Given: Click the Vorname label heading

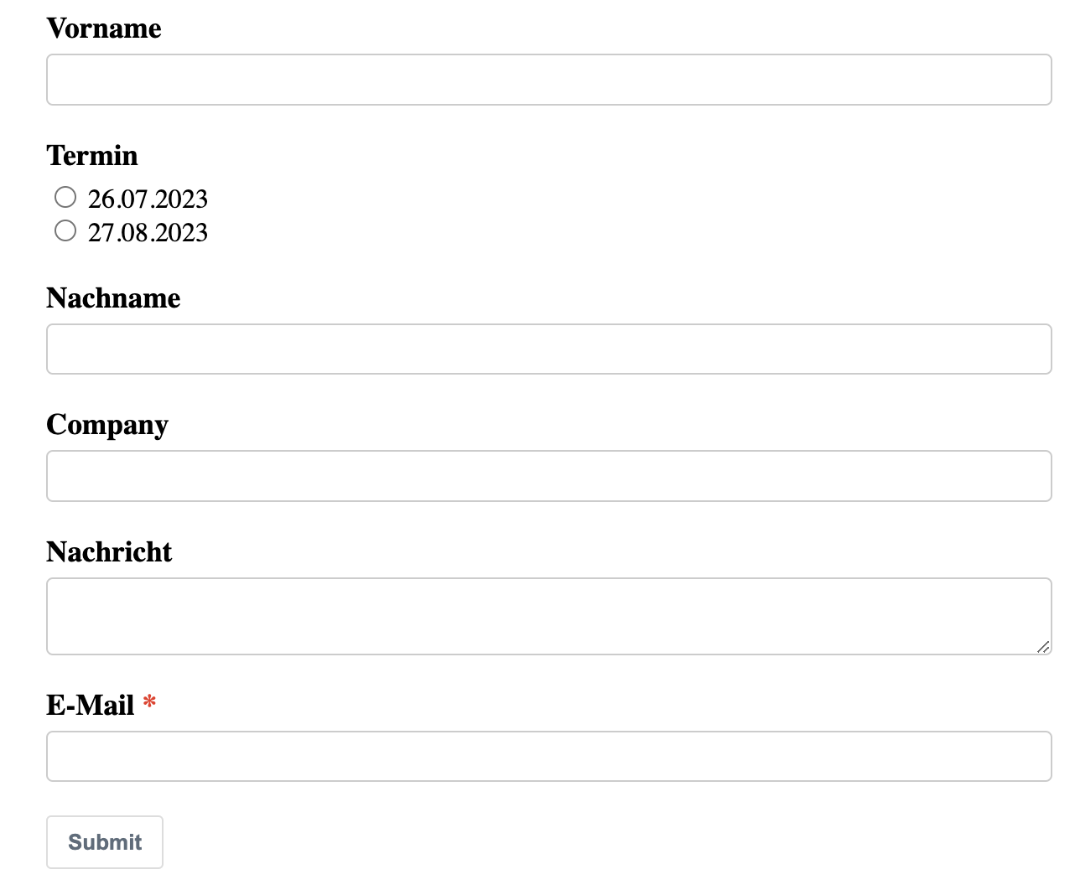Looking at the screenshot, I should (104, 28).
